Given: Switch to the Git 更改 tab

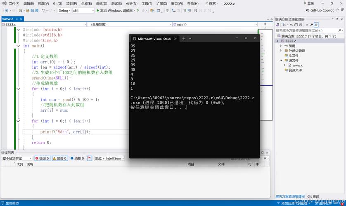Looking at the screenshot, I should tap(313, 196).
